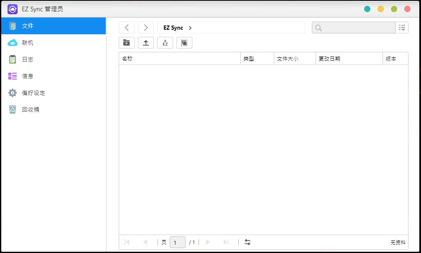The width and height of the screenshot is (421, 253).
Task: Click the 联机 cloud sync icon
Action: coord(13,43)
